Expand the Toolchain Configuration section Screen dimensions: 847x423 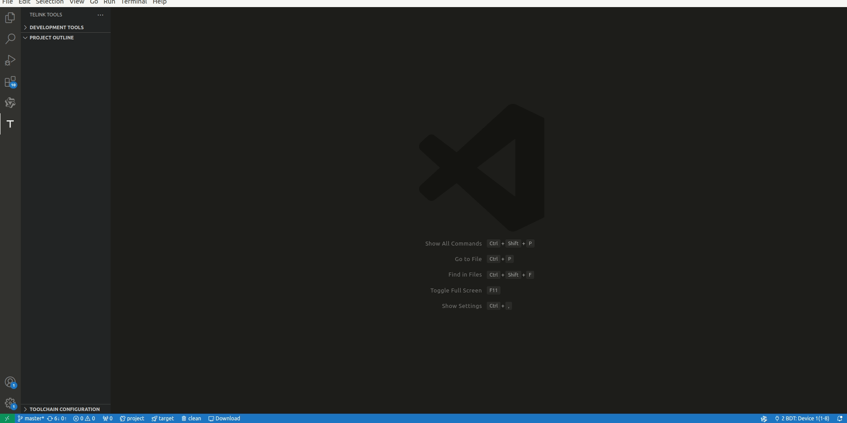click(x=65, y=409)
